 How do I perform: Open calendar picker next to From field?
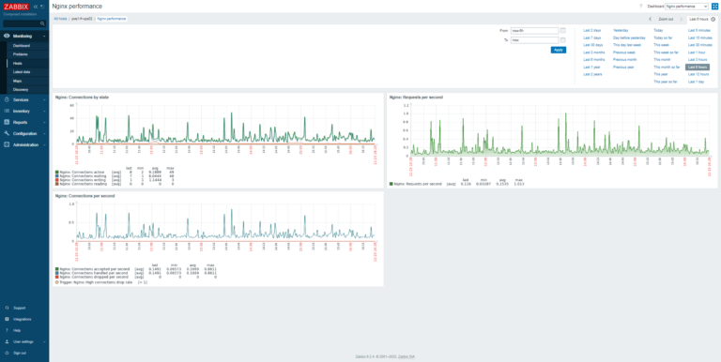point(563,31)
